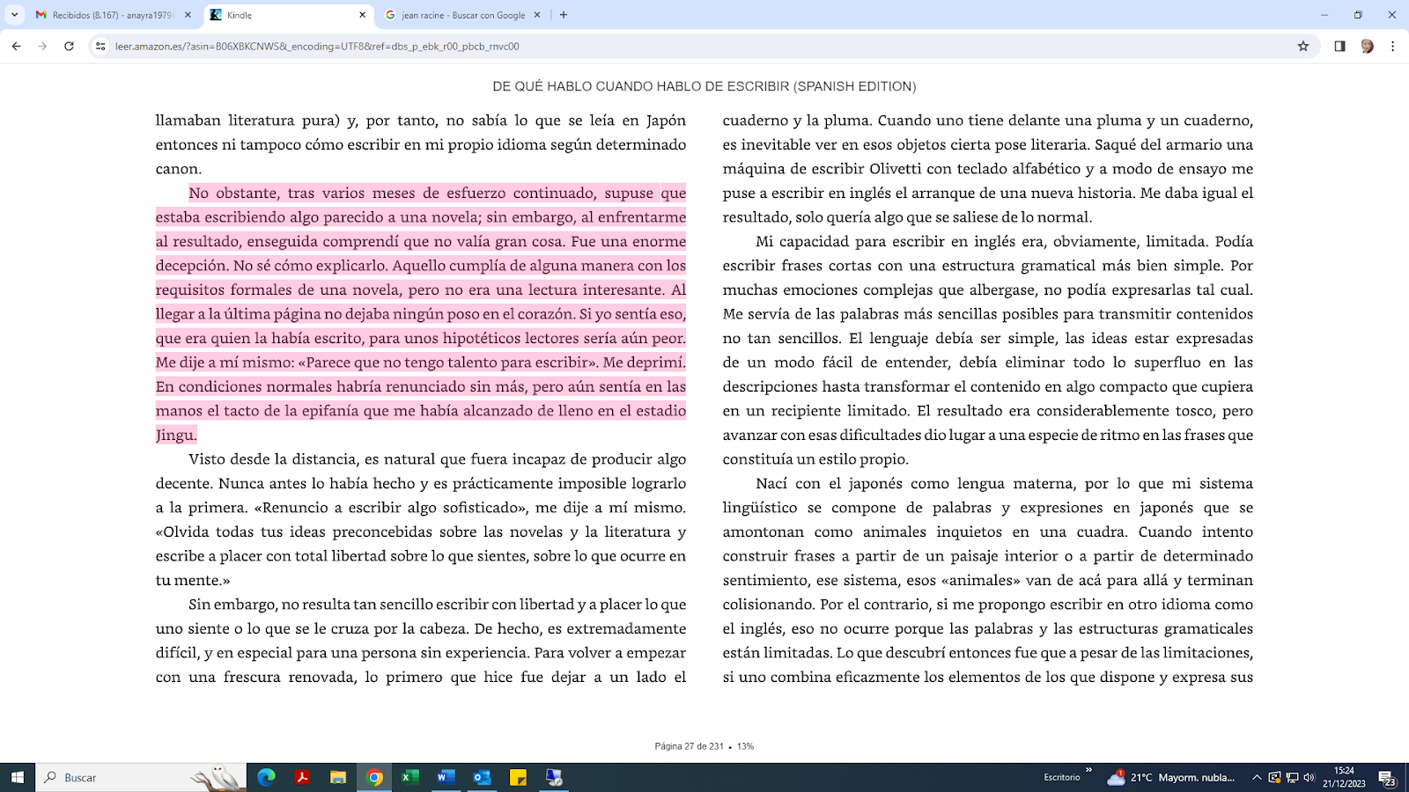View site information for leer.amazon.es
This screenshot has height=792, width=1409.
(100, 46)
